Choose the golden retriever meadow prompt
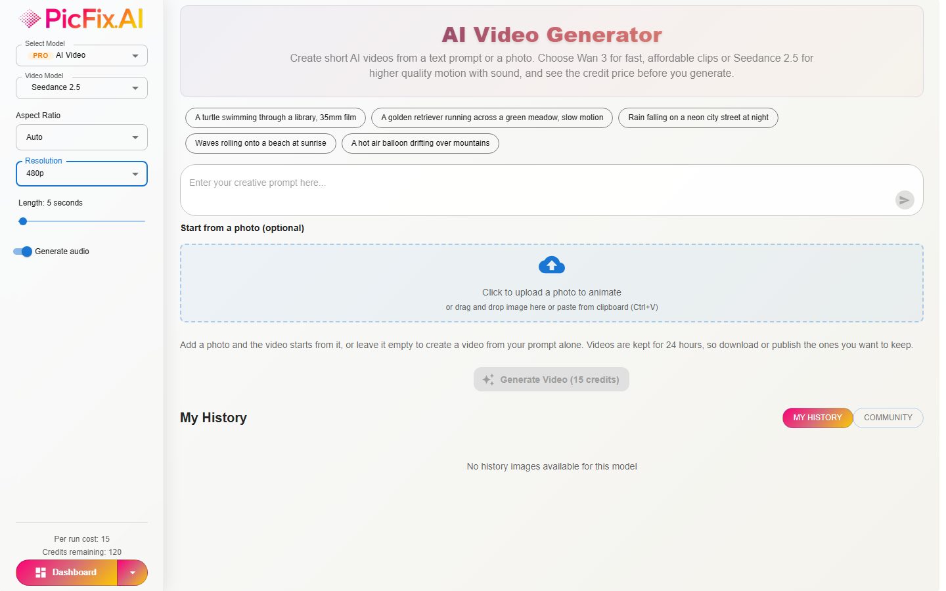 coord(492,118)
